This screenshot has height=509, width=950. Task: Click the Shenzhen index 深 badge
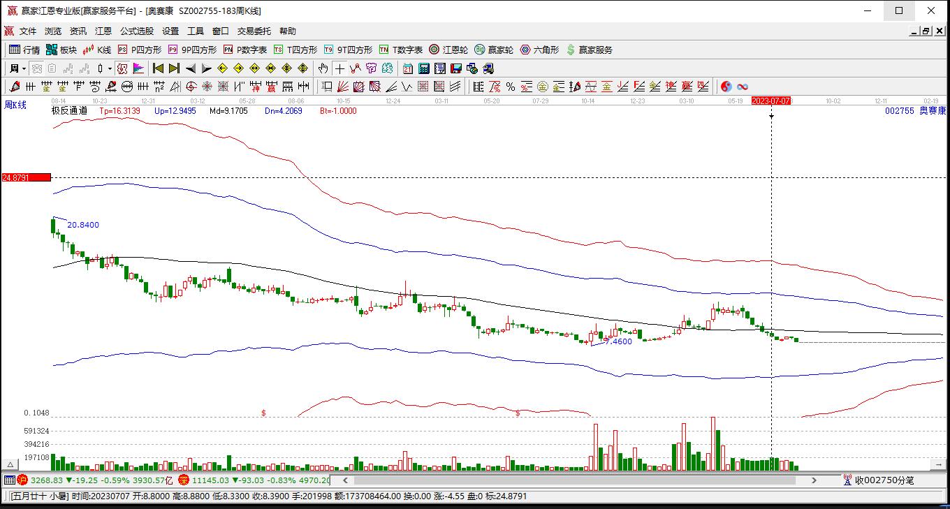(184, 480)
